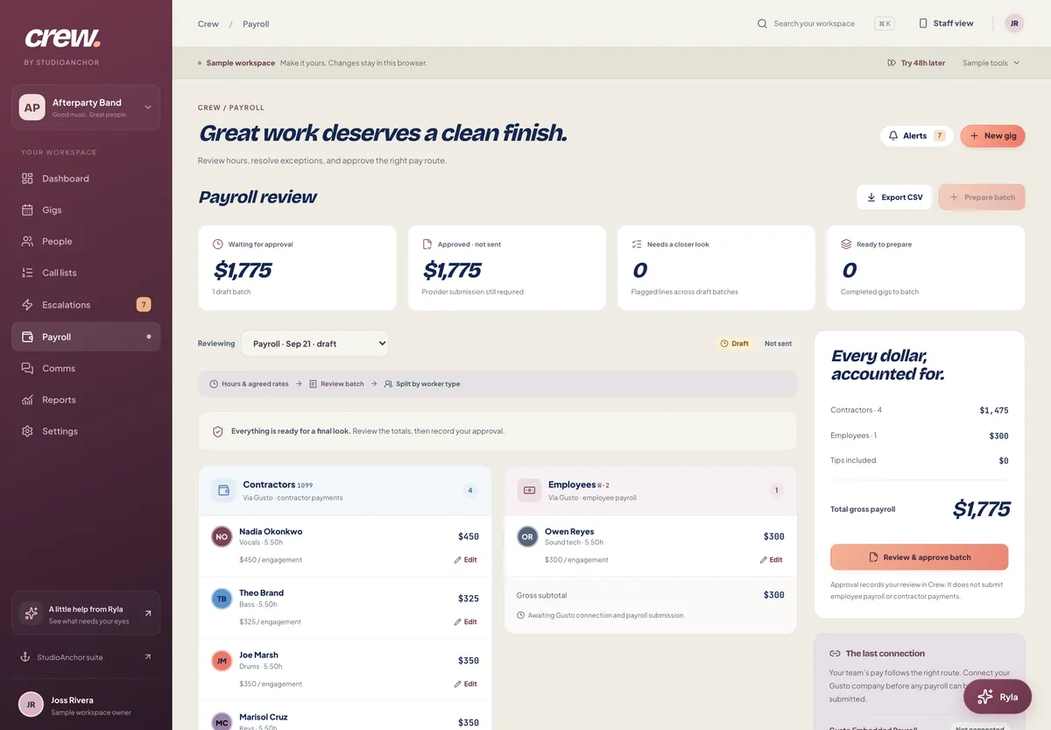Screen dimensions: 1051x730
Task: Select People in the sidebar
Action: click(86, 242)
